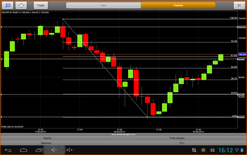Click the 06/06/2013 date axis label

(119, 132)
